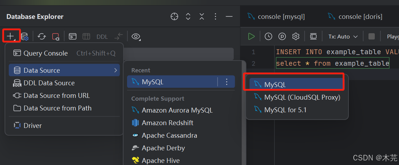Click the select * from example_table line
The width and height of the screenshot is (399, 165).
tap(333, 63)
